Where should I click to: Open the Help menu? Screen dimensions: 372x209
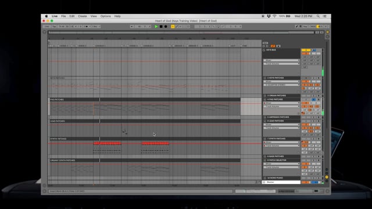tap(117, 16)
